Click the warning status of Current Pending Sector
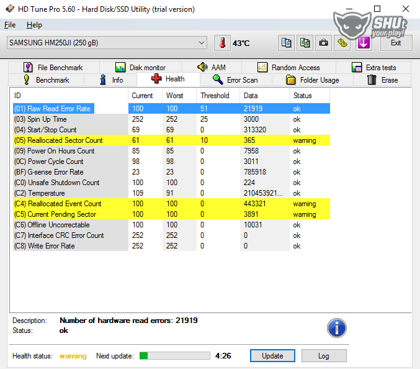Image resolution: width=420 pixels, height=369 pixels. [305, 214]
